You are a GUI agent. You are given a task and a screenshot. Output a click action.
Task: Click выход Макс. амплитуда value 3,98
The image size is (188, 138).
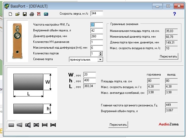pyautogui.click(x=171, y=92)
